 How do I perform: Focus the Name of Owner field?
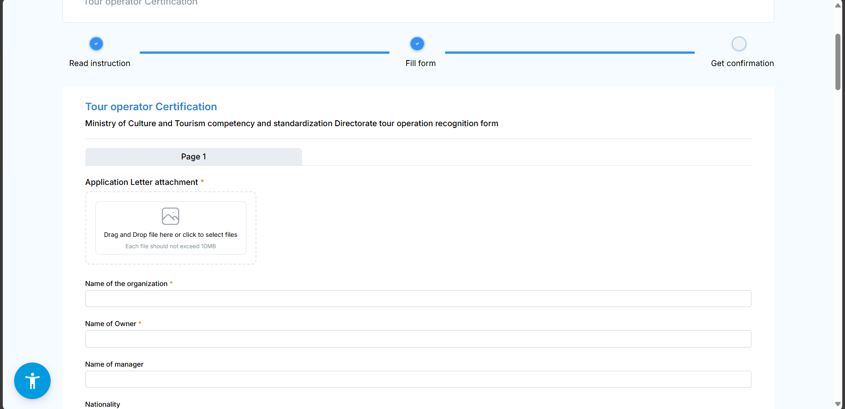tap(418, 339)
